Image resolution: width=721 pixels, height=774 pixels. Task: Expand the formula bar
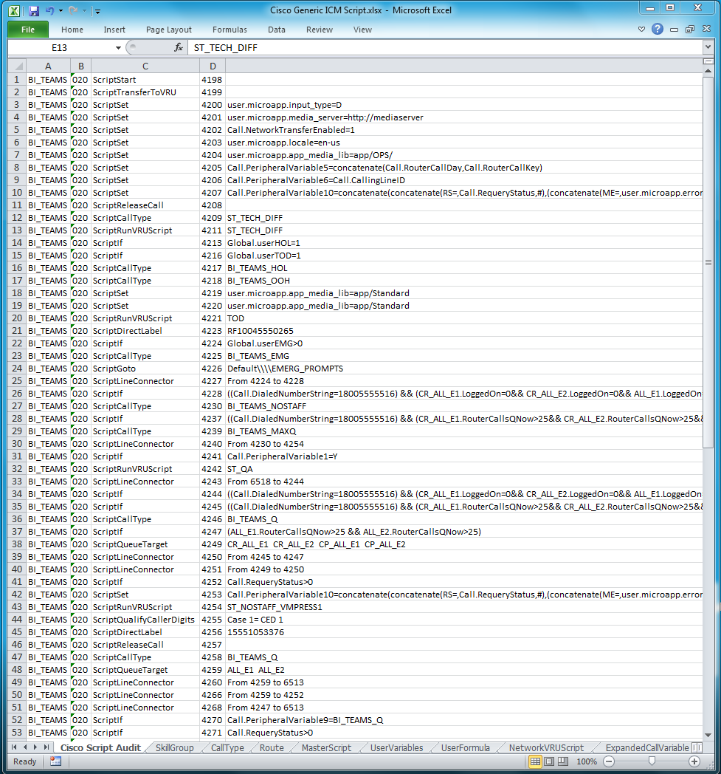708,47
